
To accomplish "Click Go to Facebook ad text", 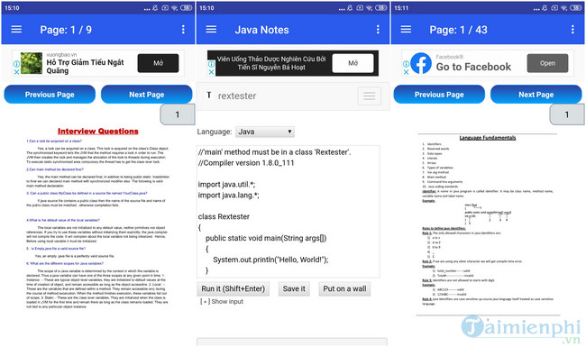I will click(x=473, y=67).
